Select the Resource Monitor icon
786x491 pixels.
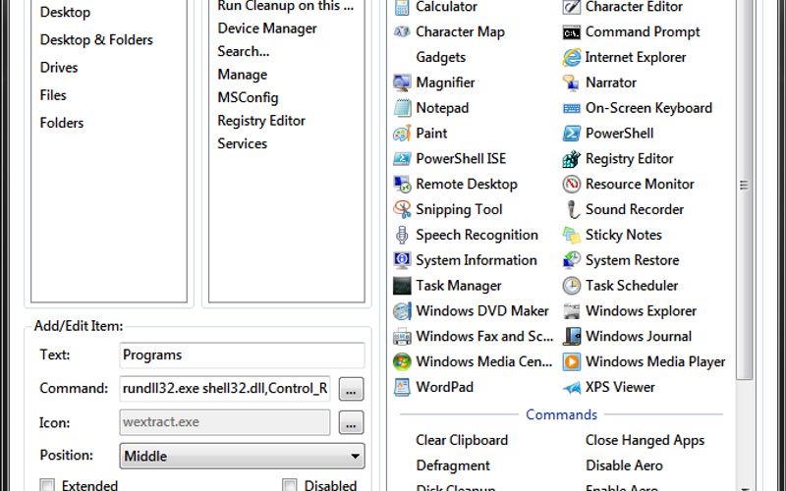tap(572, 185)
